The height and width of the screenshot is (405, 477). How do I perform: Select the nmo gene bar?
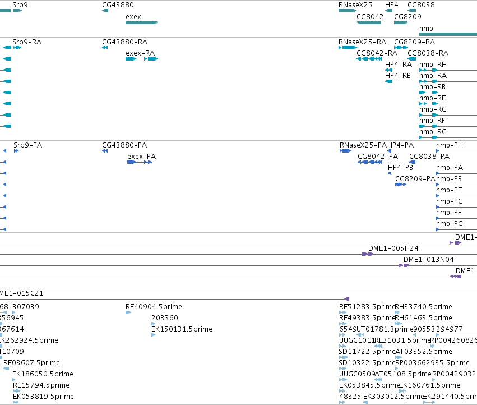448,34
